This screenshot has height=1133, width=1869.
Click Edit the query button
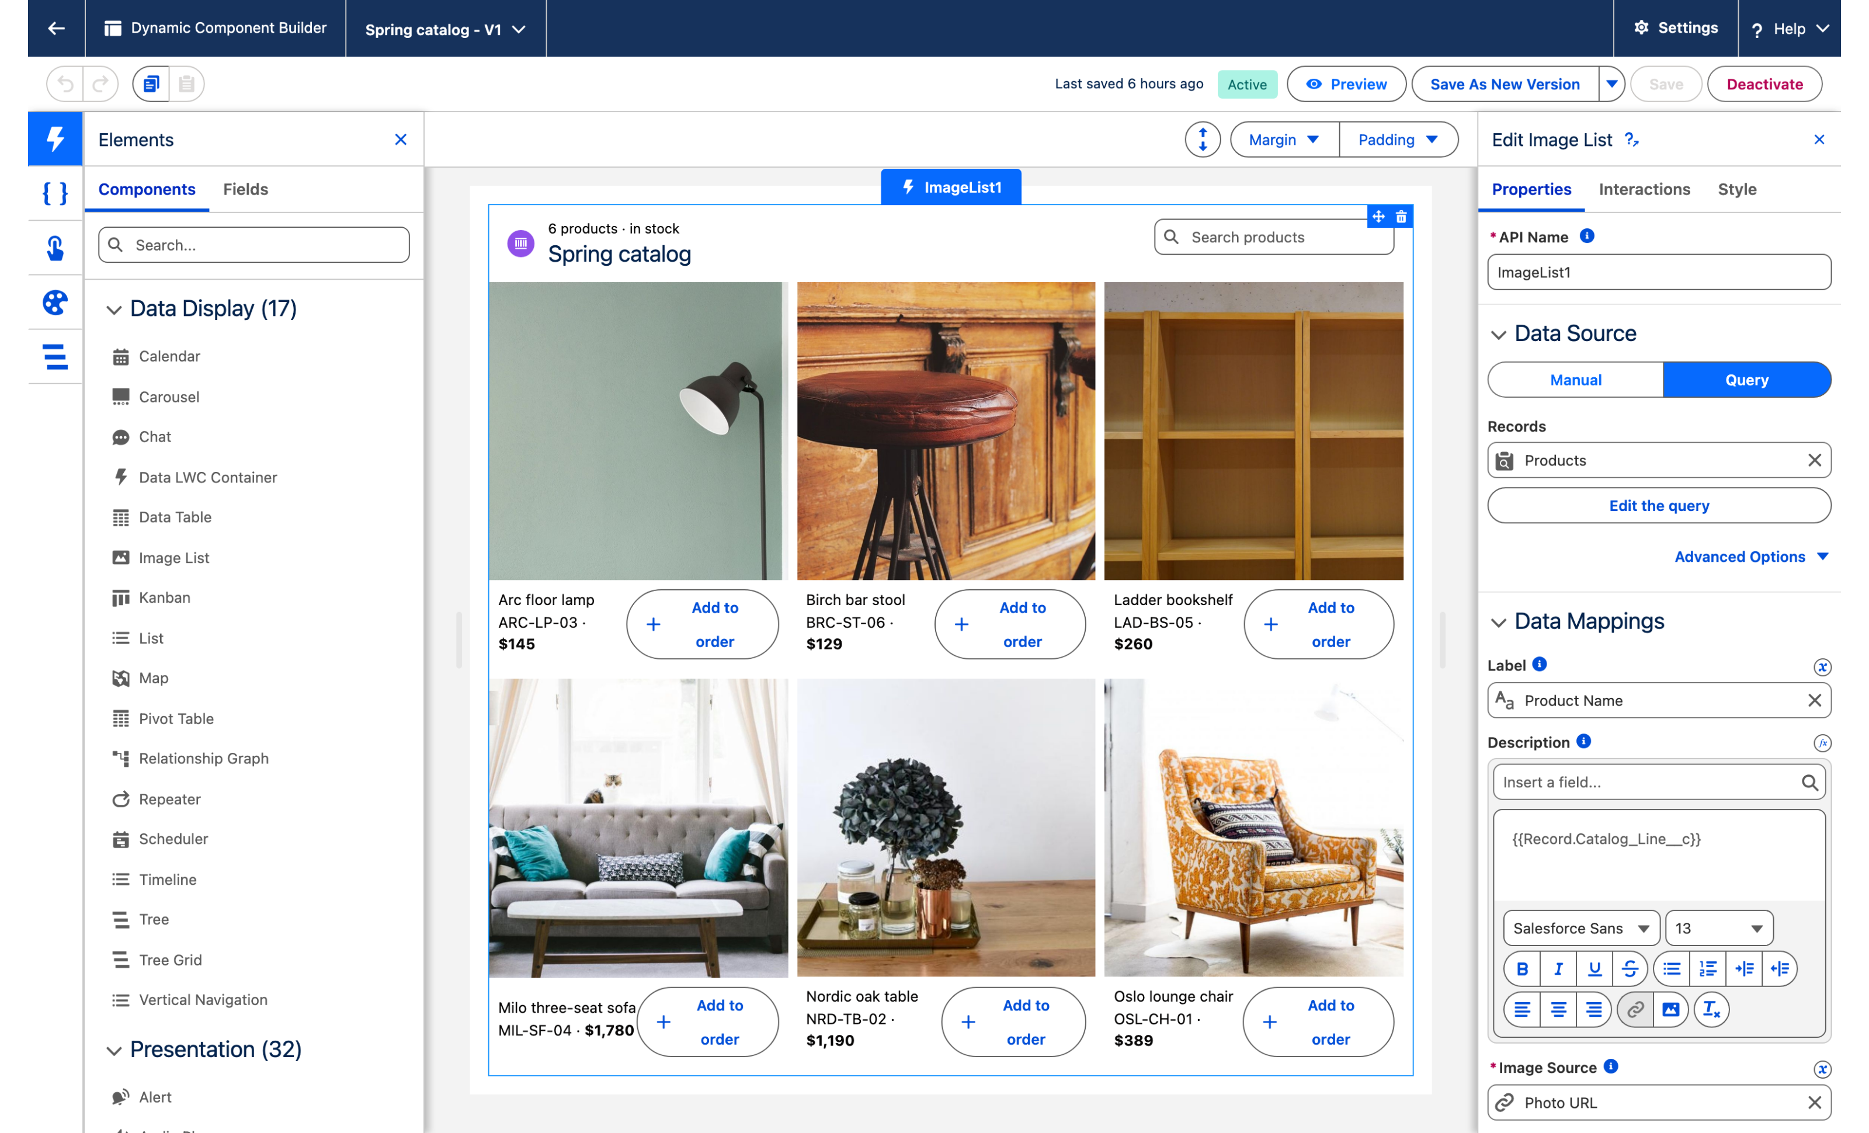click(1659, 505)
